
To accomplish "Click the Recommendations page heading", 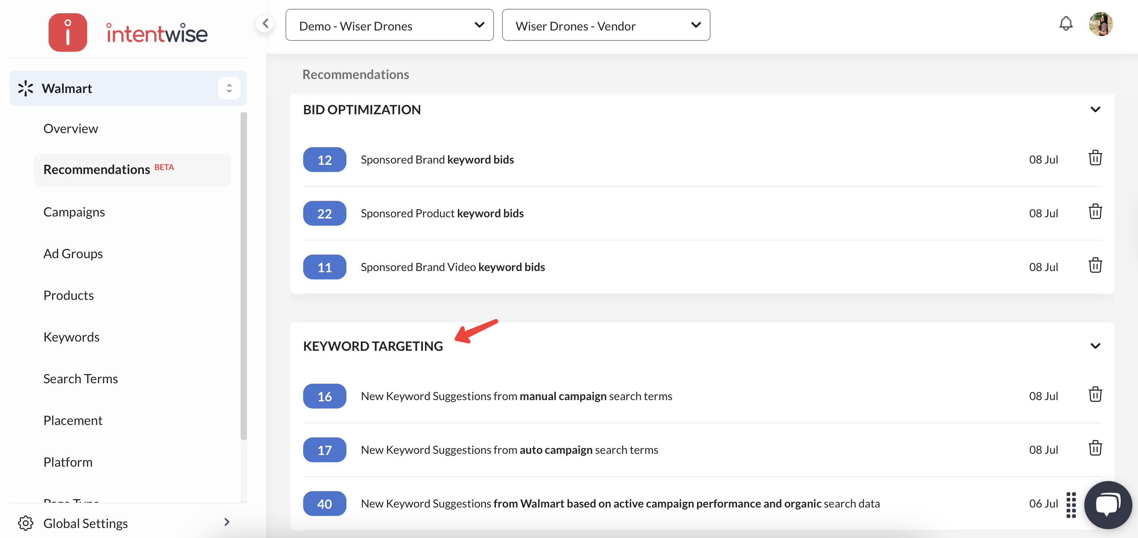I will 355,74.
